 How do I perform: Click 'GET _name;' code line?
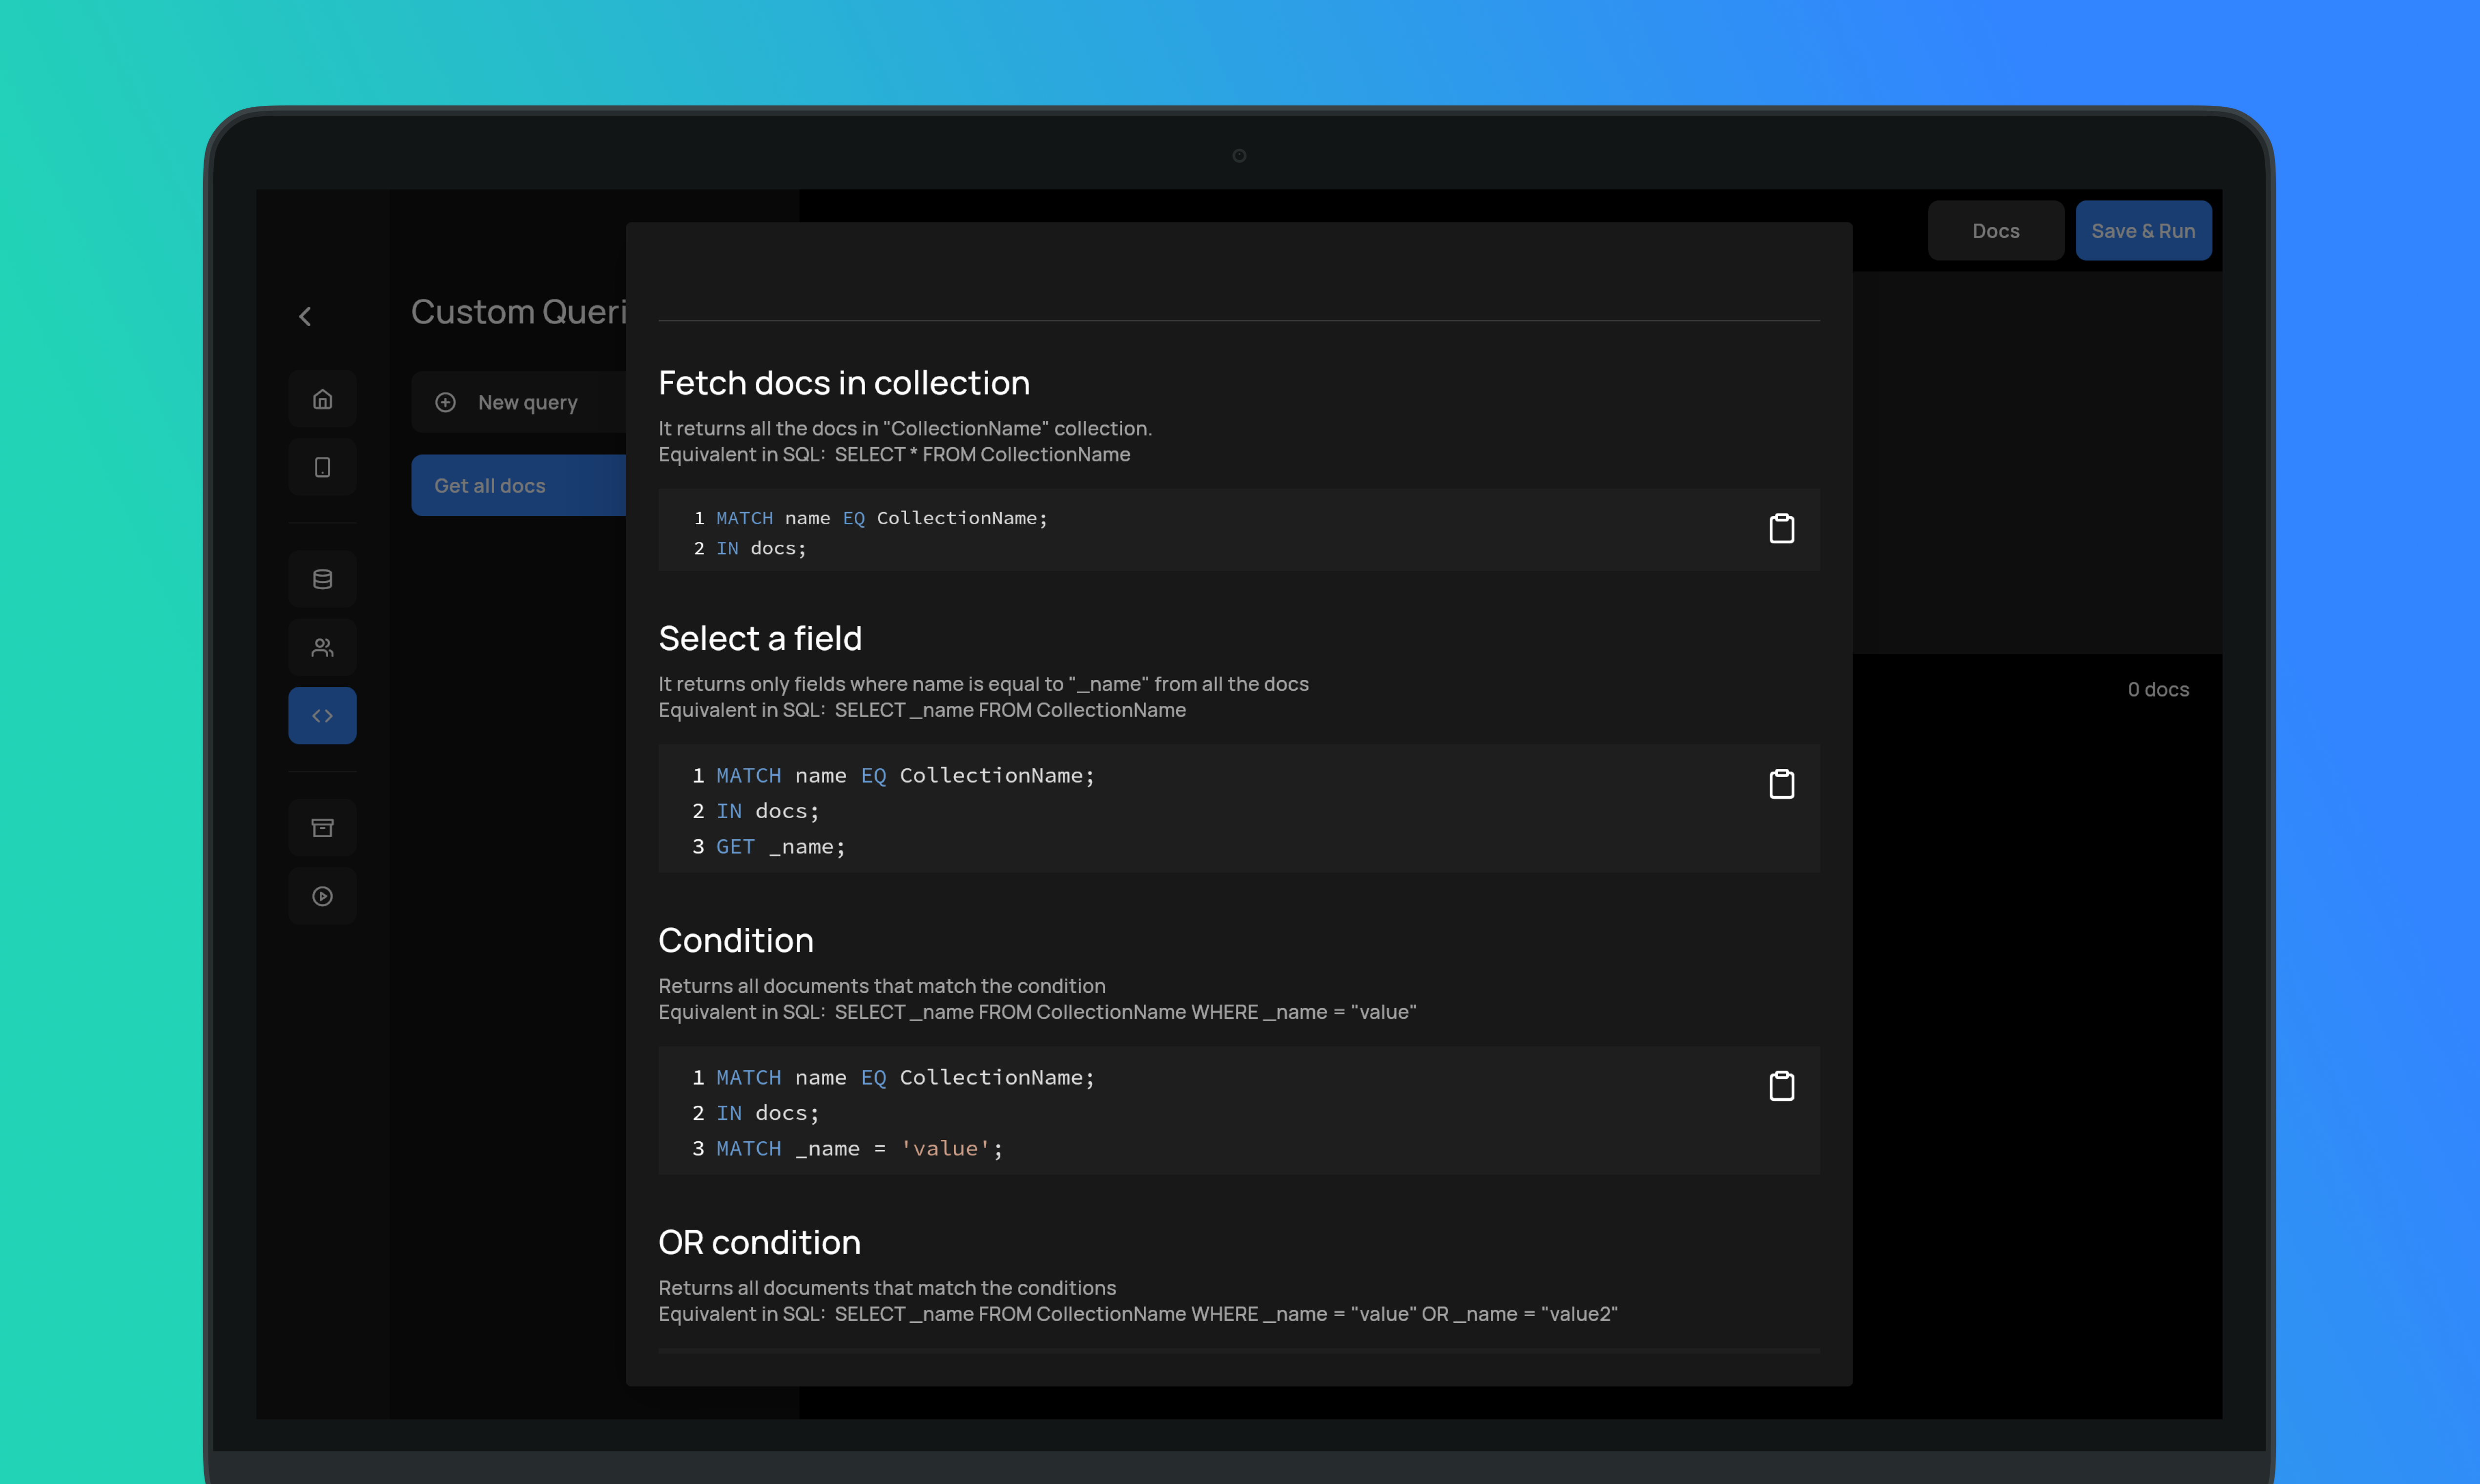coord(780,846)
